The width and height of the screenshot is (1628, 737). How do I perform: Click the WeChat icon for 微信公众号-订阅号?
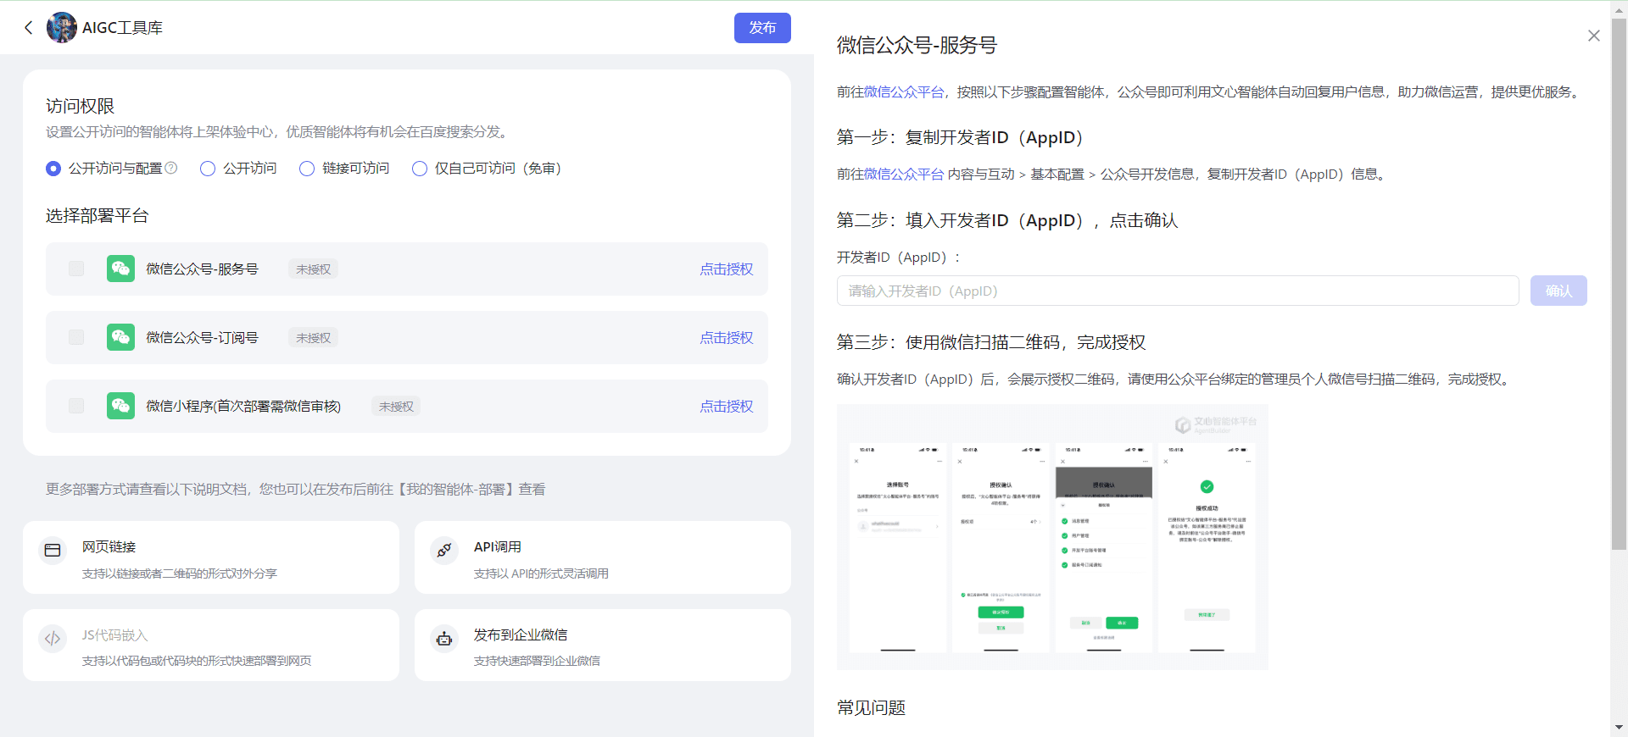coord(120,337)
